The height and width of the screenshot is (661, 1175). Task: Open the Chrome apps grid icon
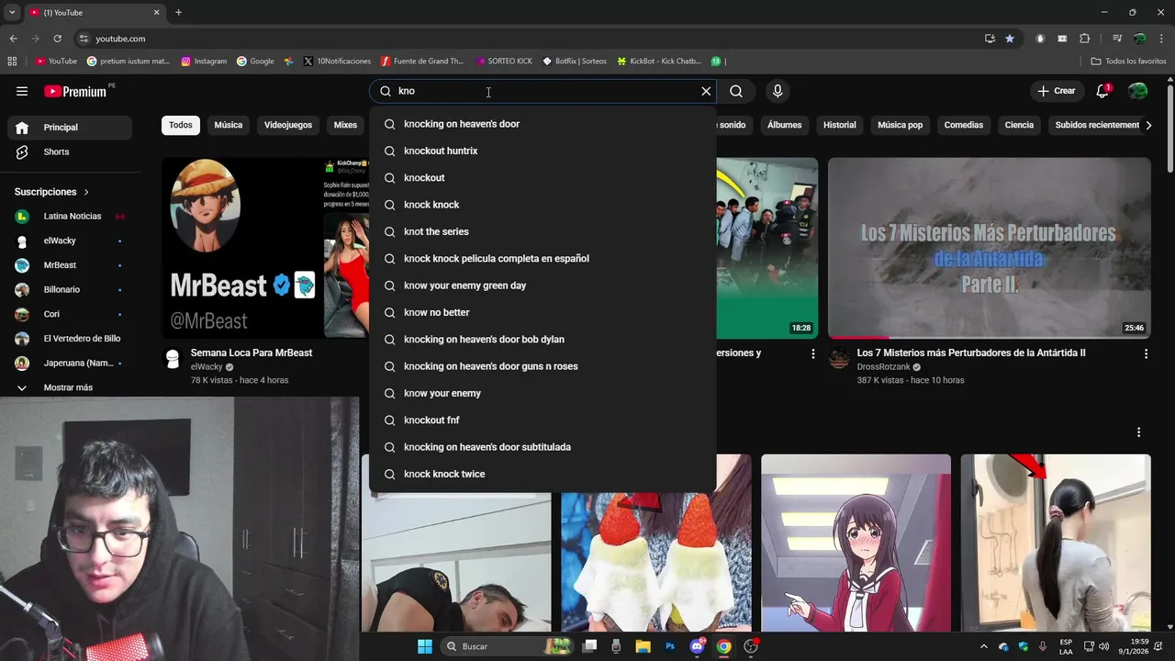(12, 62)
